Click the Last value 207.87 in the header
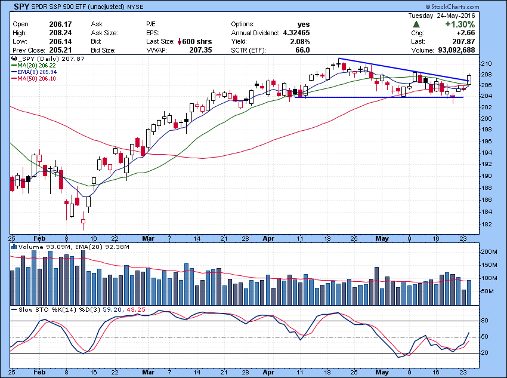507x378 pixels. [x=463, y=41]
